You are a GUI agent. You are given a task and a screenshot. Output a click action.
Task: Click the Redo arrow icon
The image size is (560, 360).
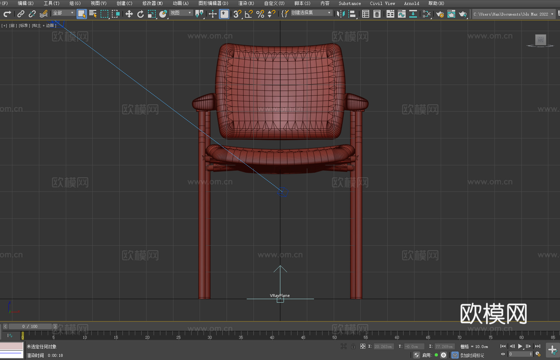pos(7,14)
